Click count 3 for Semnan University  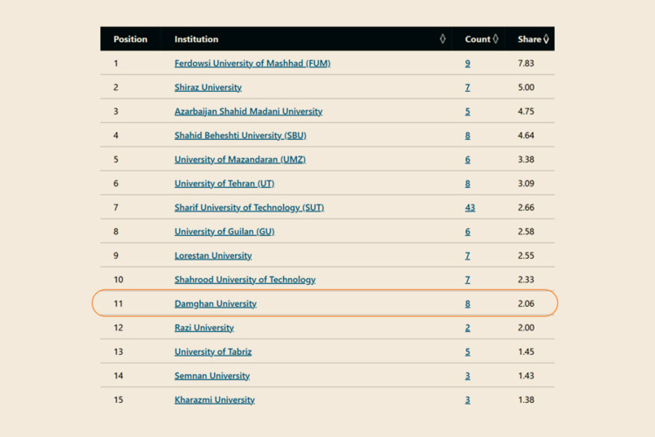pos(467,376)
